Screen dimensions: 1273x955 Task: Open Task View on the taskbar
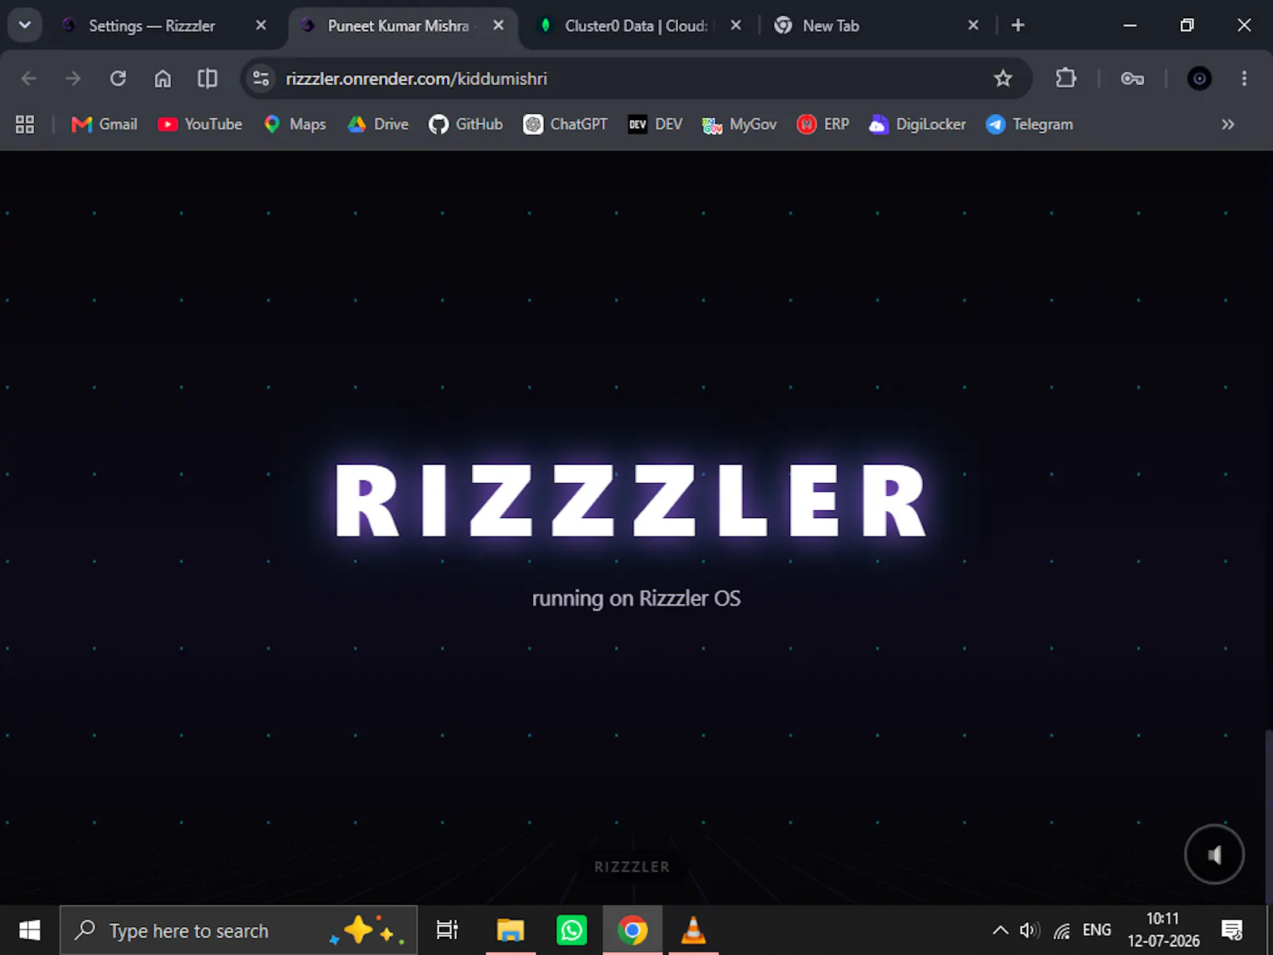coord(447,930)
